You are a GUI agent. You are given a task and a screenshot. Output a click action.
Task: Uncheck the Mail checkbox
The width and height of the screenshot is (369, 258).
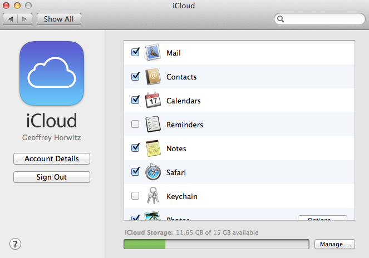tap(135, 52)
